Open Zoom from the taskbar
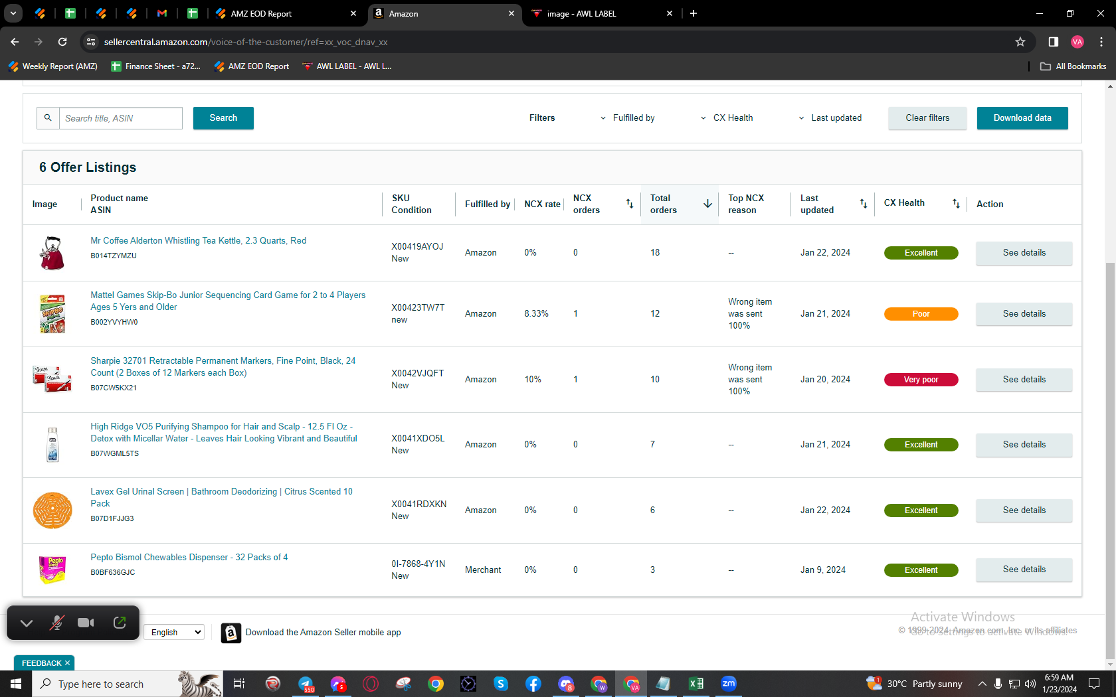 pos(729,684)
